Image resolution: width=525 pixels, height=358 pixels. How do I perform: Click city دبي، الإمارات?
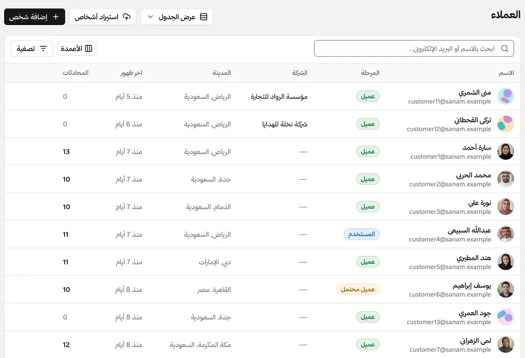pos(215,262)
